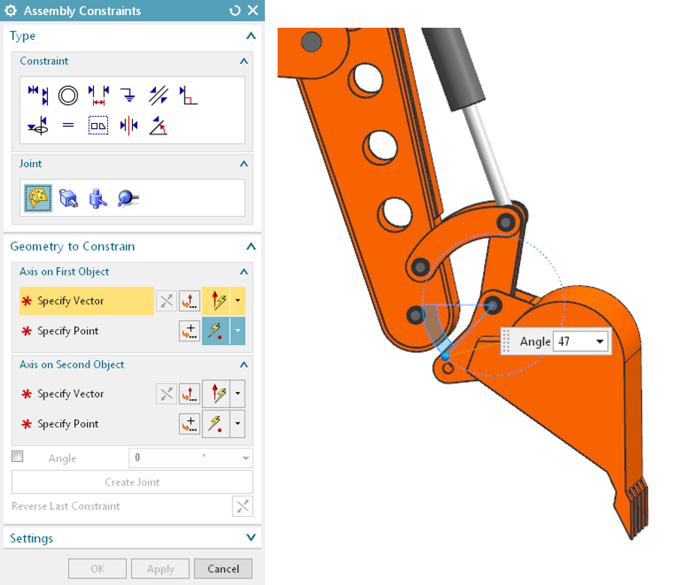Enable the Angle checkbox

coord(18,457)
